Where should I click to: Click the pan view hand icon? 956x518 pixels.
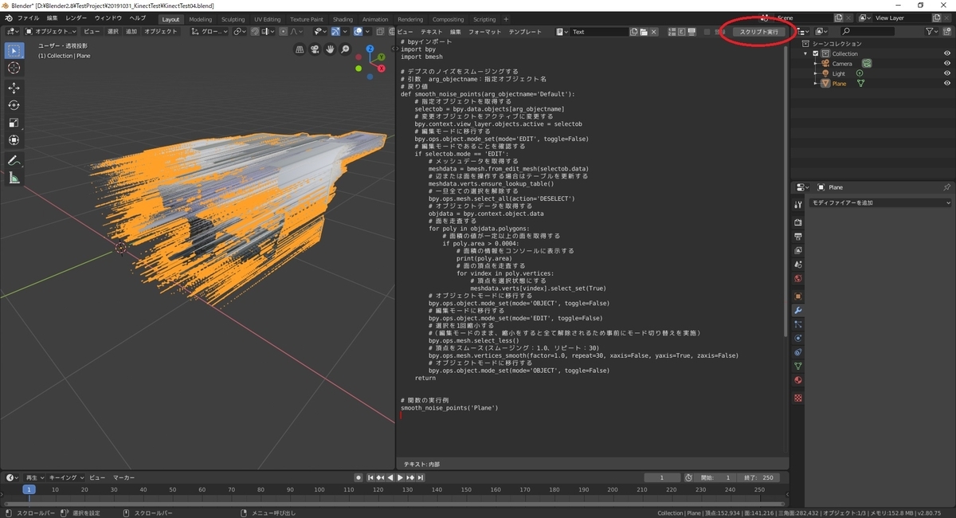coord(330,49)
